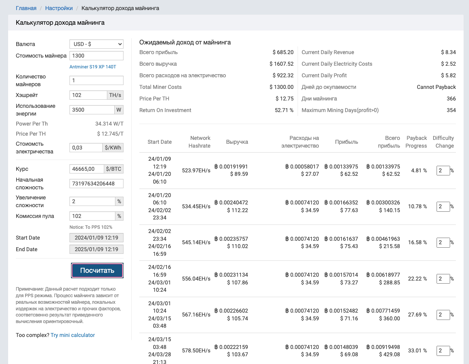Edit the Стоимость электричества field
Screen dimensions: 469x364
[86, 148]
